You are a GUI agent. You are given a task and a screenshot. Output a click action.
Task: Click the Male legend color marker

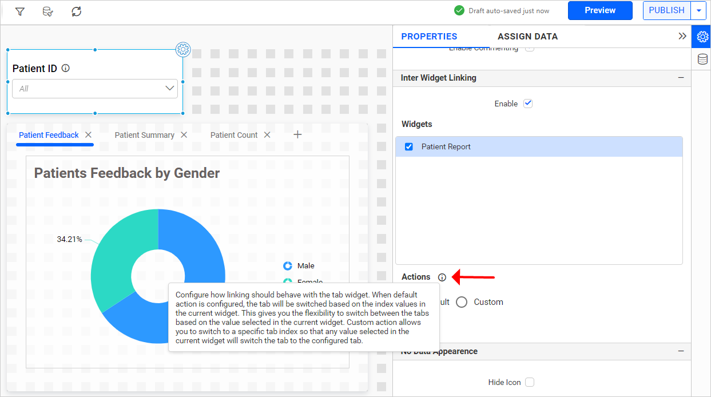pyautogui.click(x=287, y=265)
